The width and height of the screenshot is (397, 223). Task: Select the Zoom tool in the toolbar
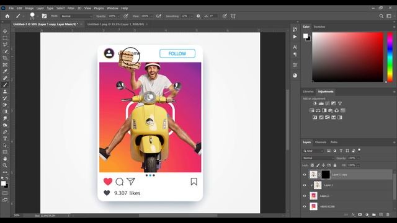5,165
